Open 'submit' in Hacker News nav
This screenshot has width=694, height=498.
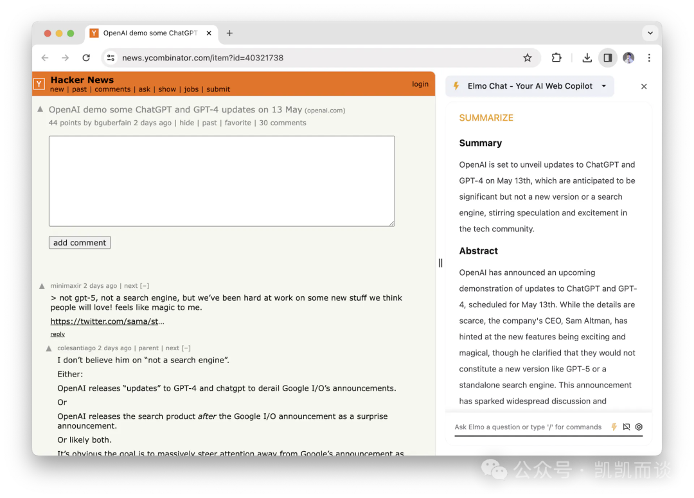(218, 89)
